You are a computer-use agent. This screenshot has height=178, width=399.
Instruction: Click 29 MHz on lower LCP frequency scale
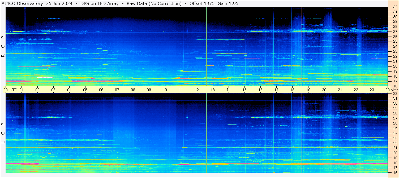pyautogui.click(x=395, y=108)
